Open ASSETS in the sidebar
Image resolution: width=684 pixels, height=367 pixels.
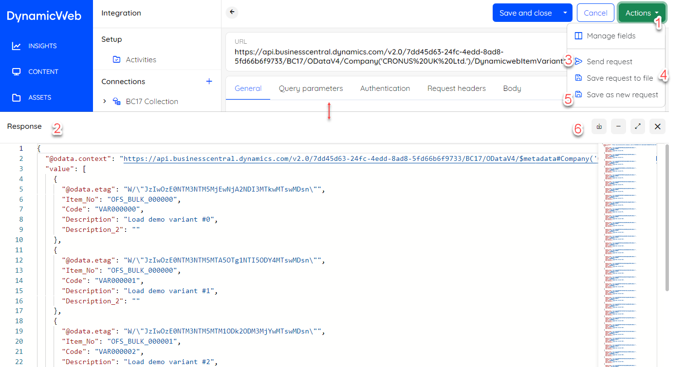[x=40, y=98]
